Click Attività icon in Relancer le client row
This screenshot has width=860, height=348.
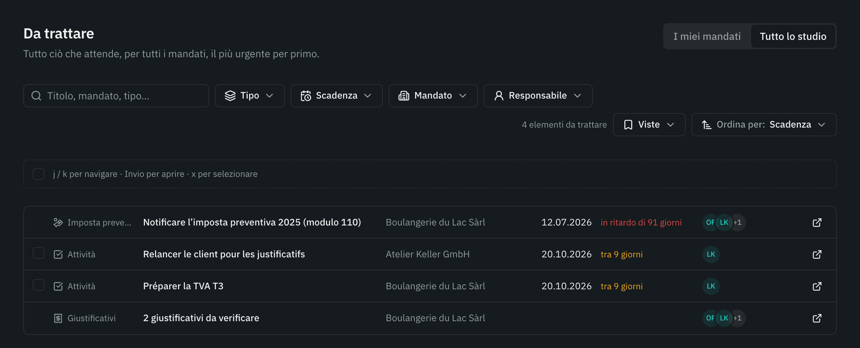(x=58, y=254)
